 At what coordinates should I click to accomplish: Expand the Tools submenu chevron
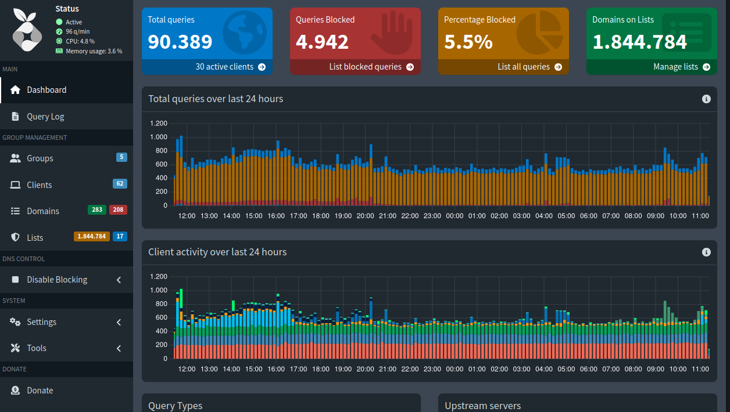click(119, 348)
